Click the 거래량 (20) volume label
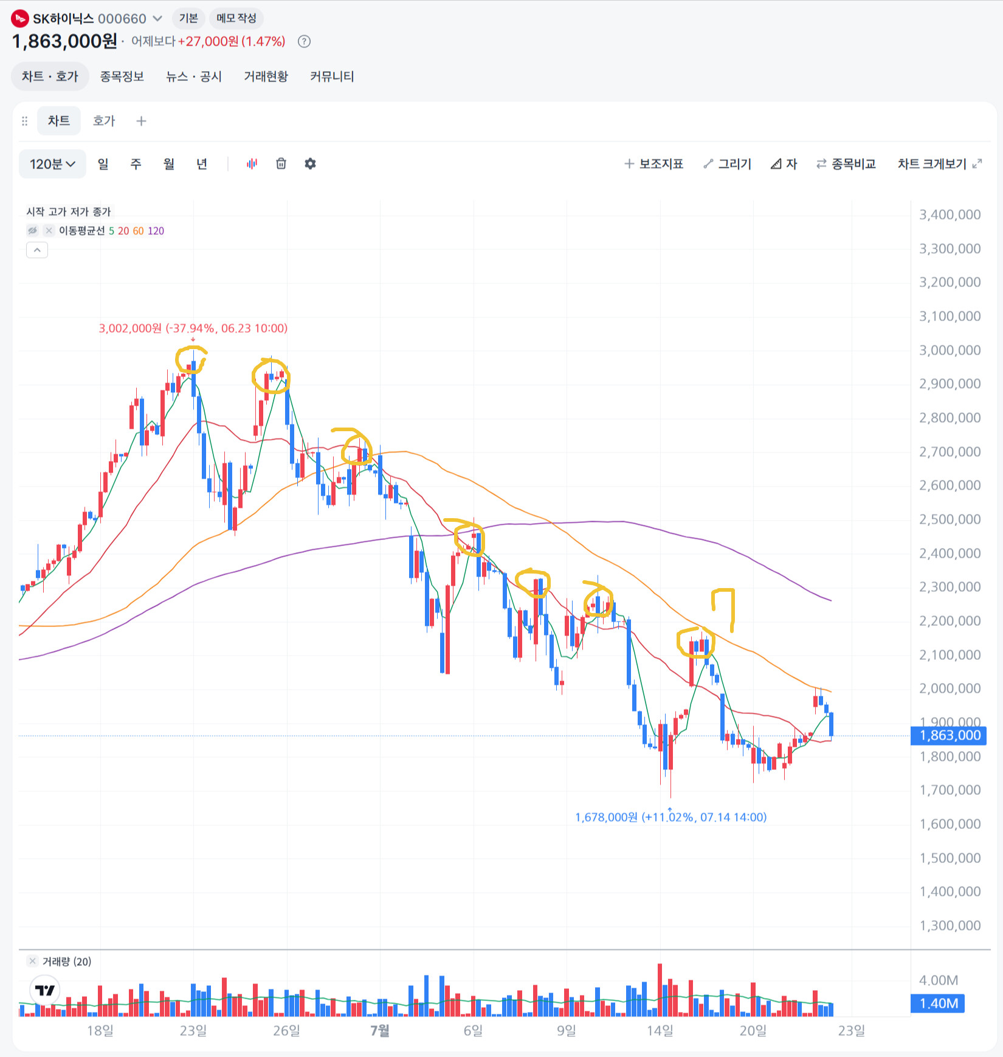Image resolution: width=1003 pixels, height=1057 pixels. coord(67,962)
